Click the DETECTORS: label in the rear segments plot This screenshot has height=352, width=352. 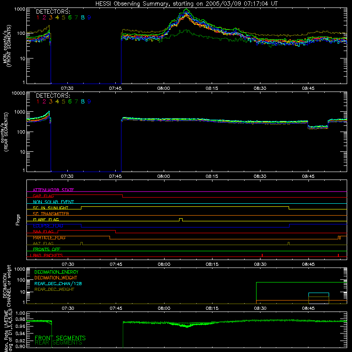53,96
